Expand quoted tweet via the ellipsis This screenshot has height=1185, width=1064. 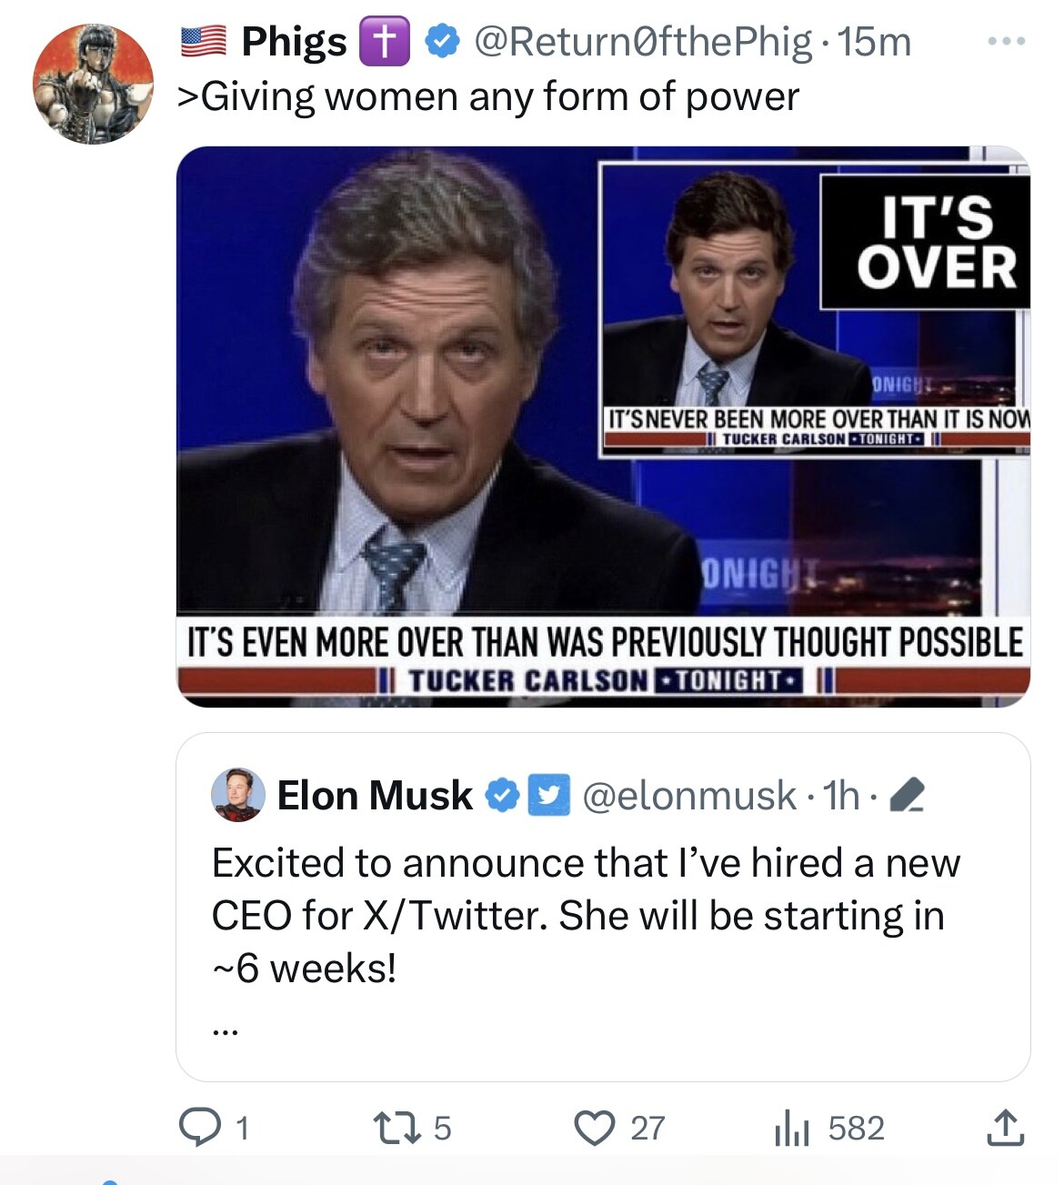point(225,1031)
